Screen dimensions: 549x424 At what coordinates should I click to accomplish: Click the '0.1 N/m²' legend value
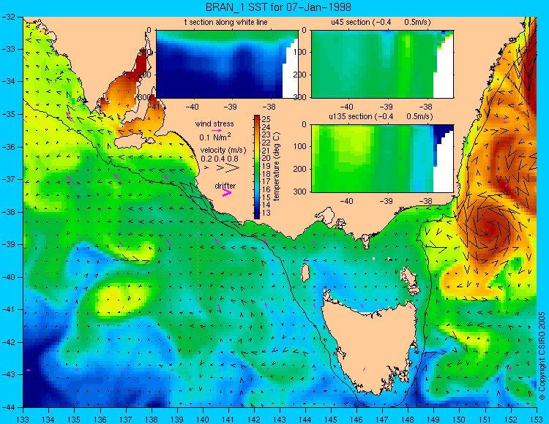(215, 137)
